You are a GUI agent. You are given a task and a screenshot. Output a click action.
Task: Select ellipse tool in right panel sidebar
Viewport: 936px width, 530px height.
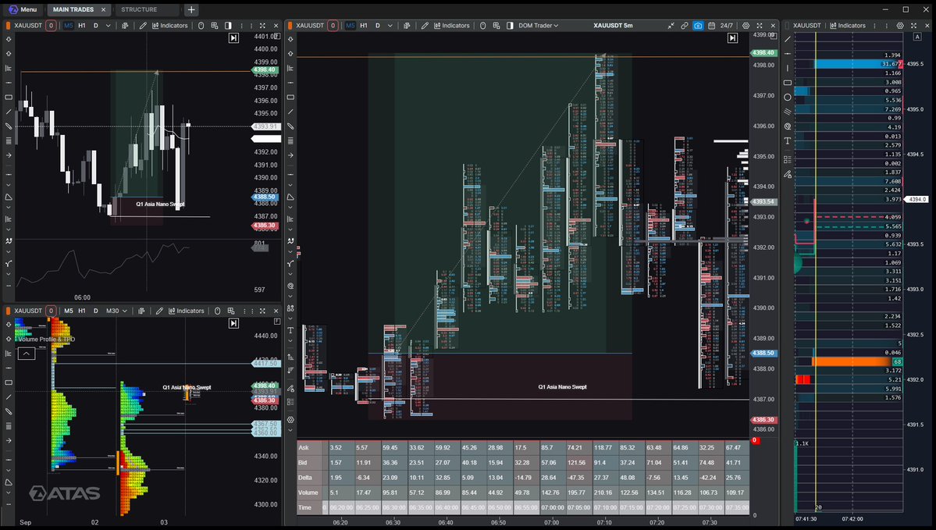coord(788,98)
